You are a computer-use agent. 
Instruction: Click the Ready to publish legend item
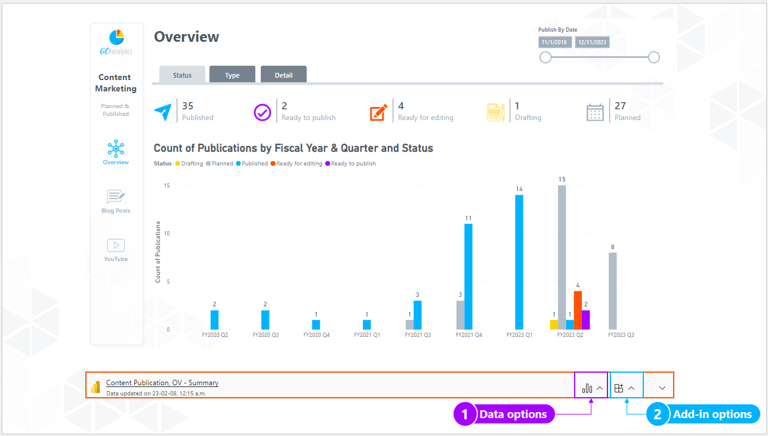(350, 164)
